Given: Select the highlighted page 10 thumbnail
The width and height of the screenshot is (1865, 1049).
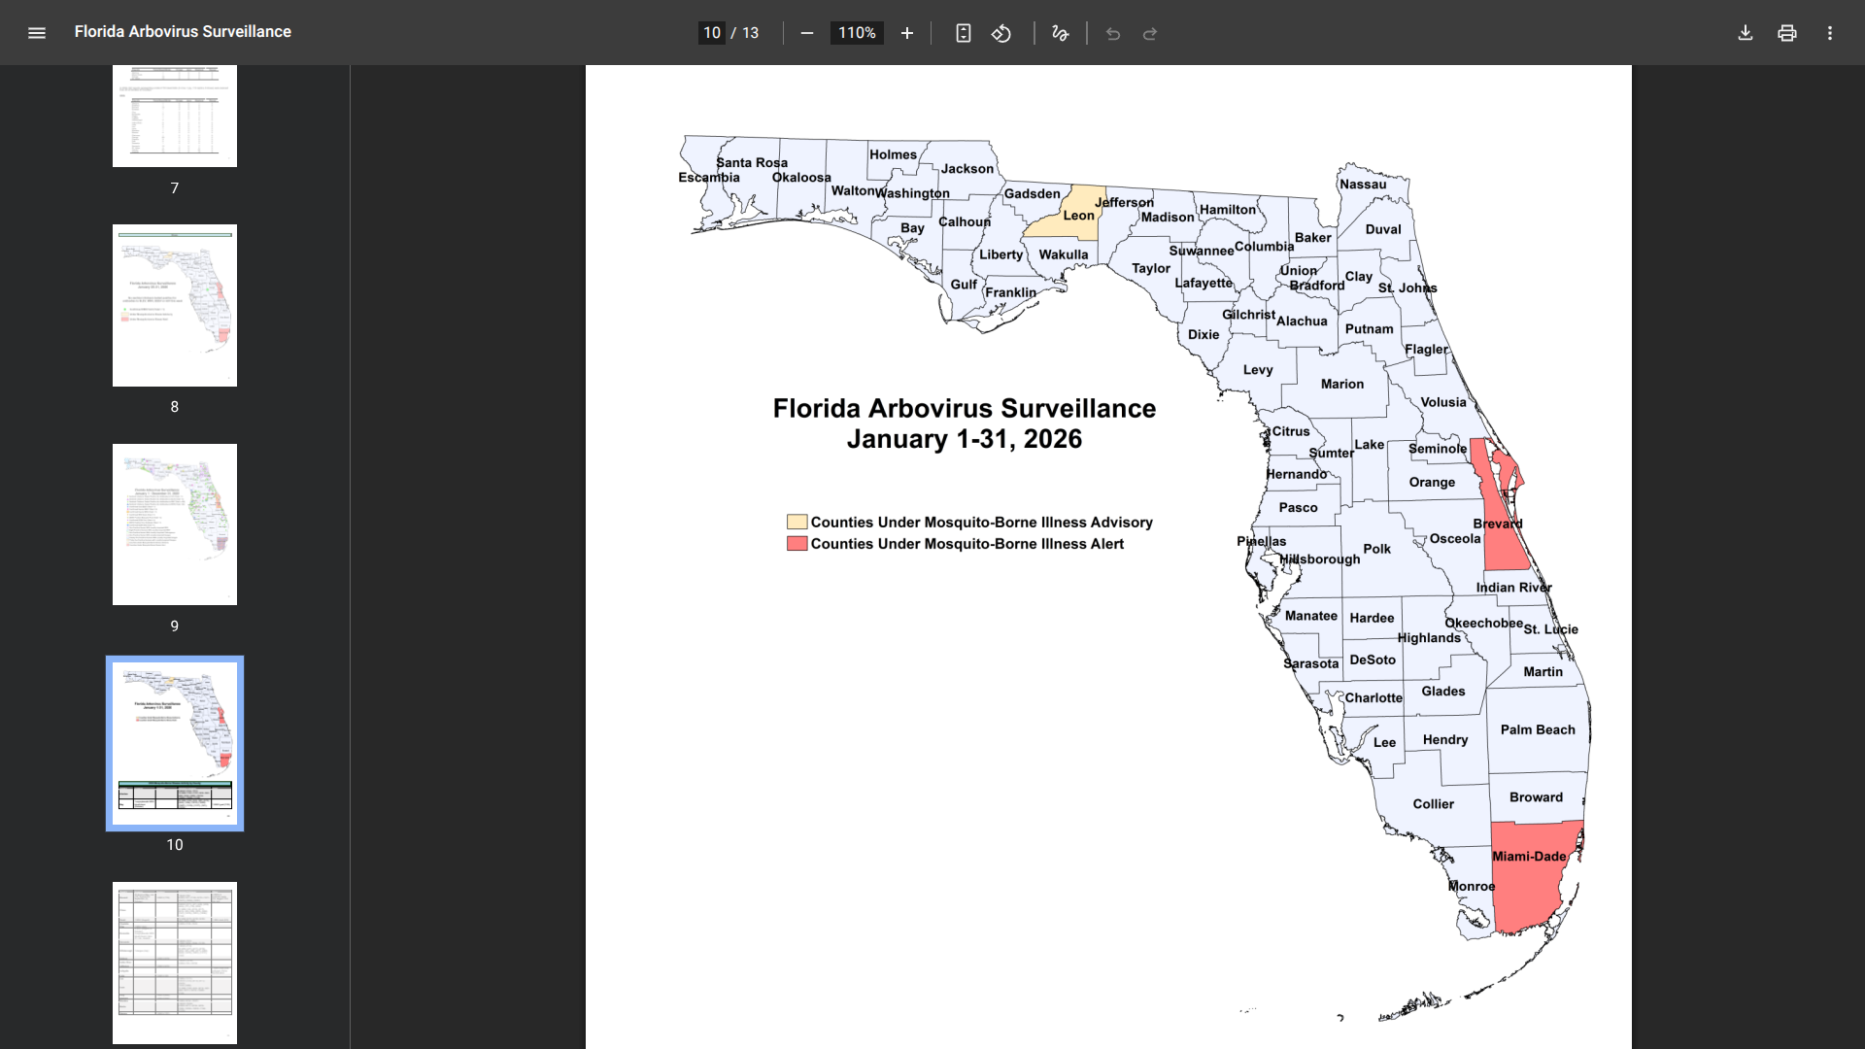Looking at the screenshot, I should pos(175,743).
